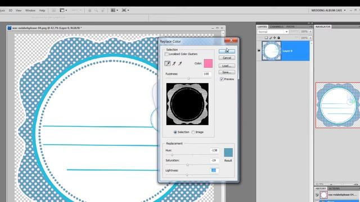Click the lock transparent pixels icon
This screenshot has width=360, height=202.
pyautogui.click(x=266, y=38)
